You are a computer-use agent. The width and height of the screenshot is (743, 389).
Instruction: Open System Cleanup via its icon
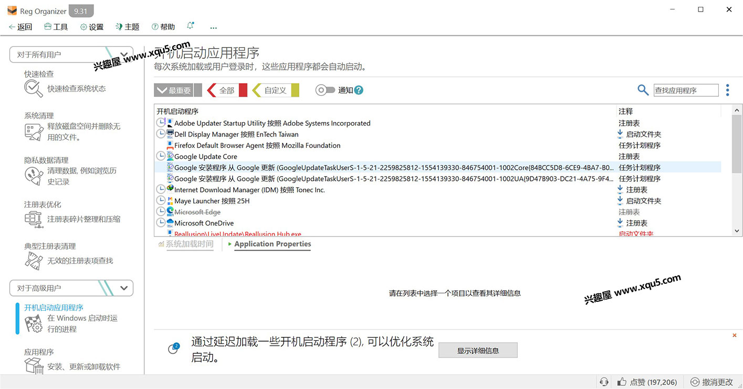[x=34, y=131]
